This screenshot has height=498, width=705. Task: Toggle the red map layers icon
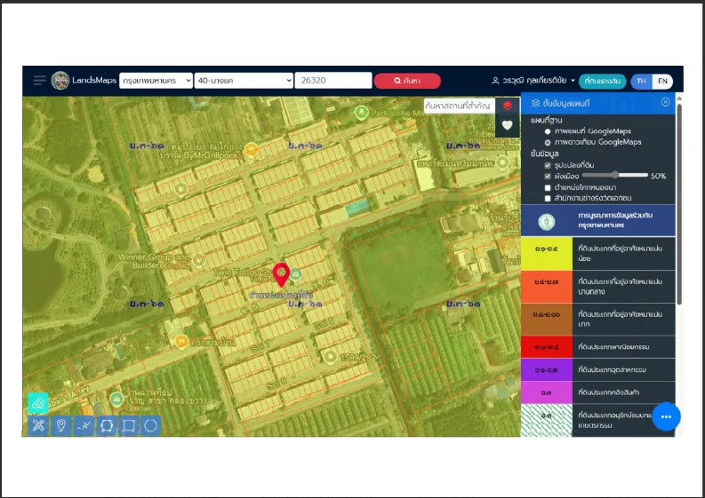pos(507,106)
